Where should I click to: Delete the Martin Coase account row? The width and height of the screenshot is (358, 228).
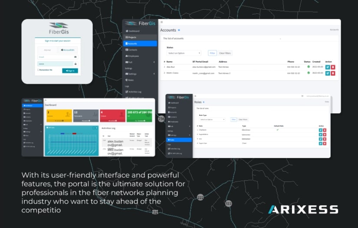click(x=333, y=73)
